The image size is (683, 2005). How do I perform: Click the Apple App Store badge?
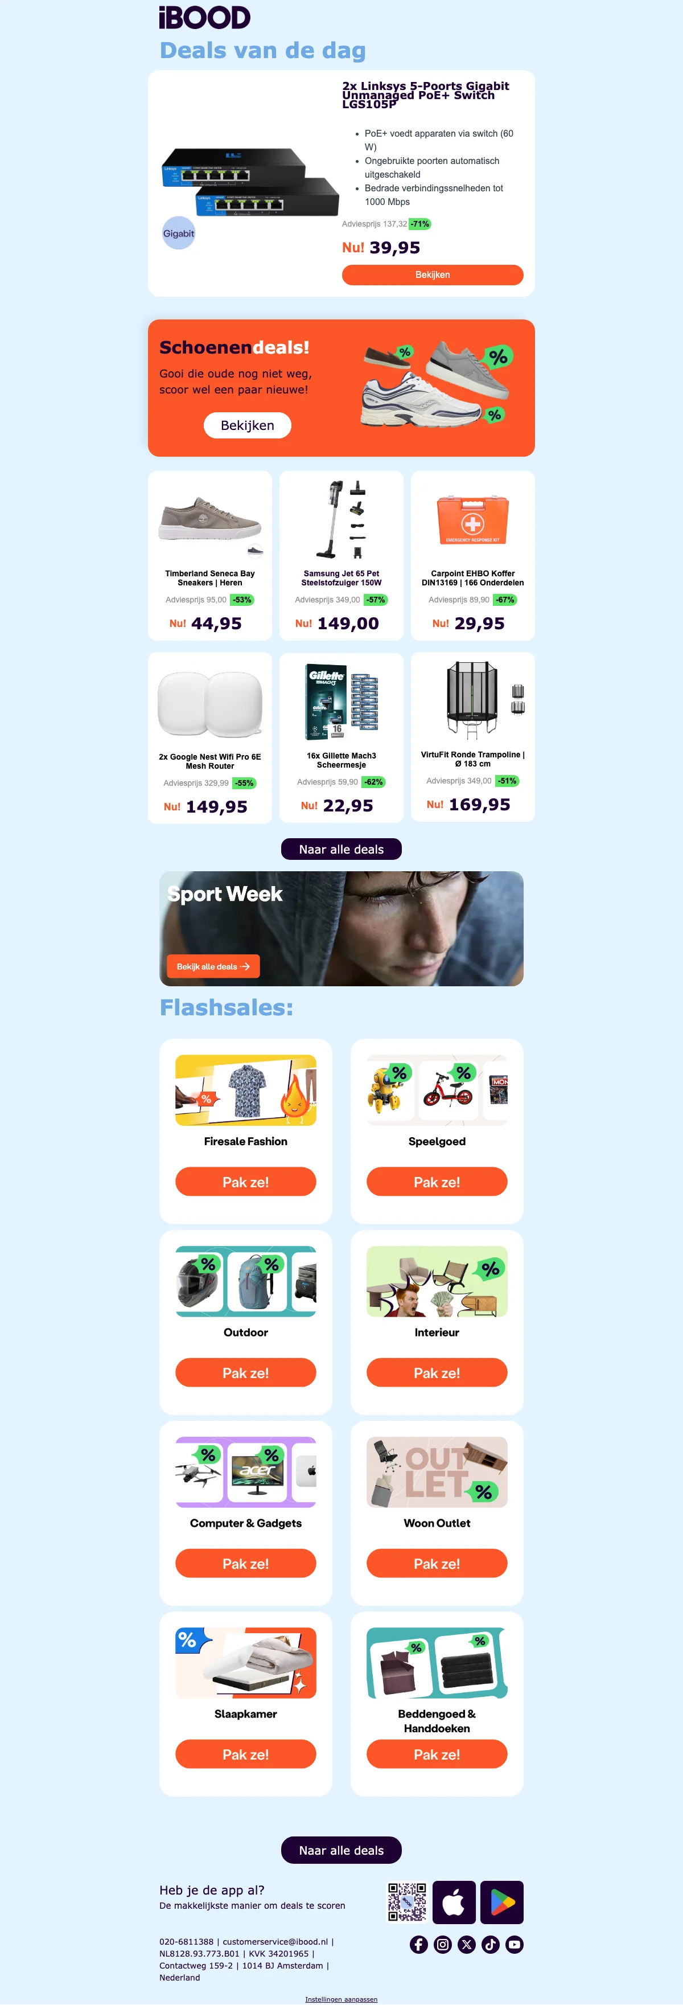(x=454, y=1903)
